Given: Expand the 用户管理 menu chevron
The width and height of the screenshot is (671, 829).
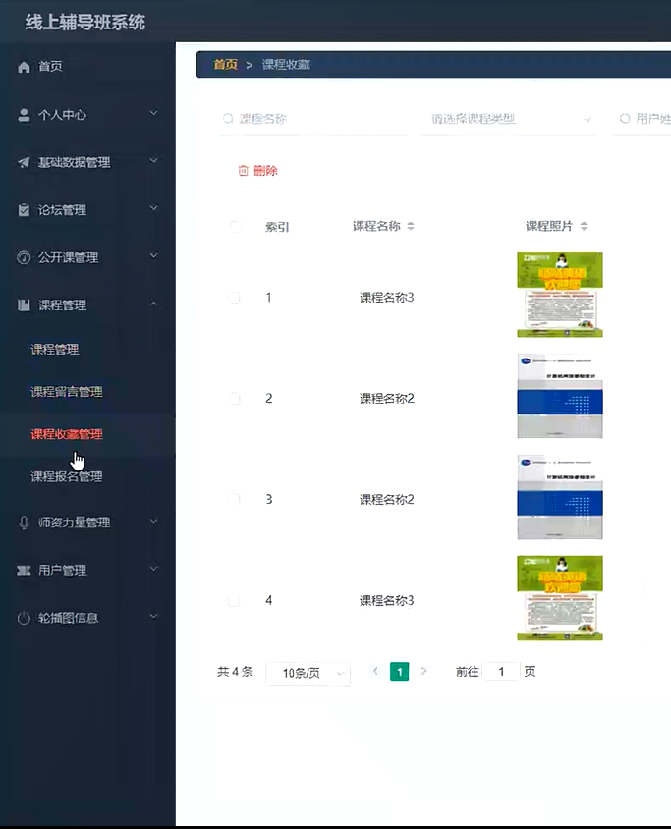Looking at the screenshot, I should 153,569.
